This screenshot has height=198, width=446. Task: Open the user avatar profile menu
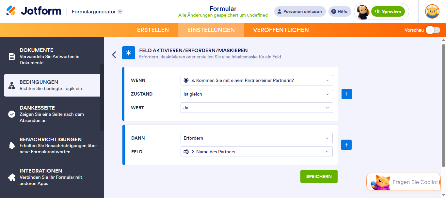[x=432, y=11]
